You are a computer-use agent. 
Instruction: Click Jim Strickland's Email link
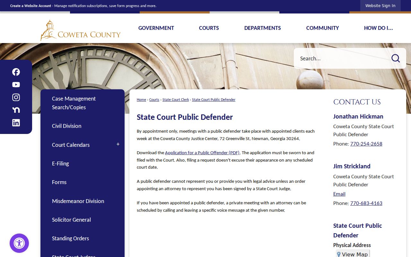[339, 194]
